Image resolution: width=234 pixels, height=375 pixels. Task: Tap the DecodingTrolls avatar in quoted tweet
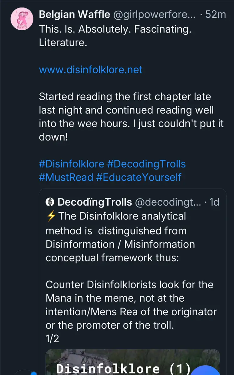pyautogui.click(x=50, y=202)
